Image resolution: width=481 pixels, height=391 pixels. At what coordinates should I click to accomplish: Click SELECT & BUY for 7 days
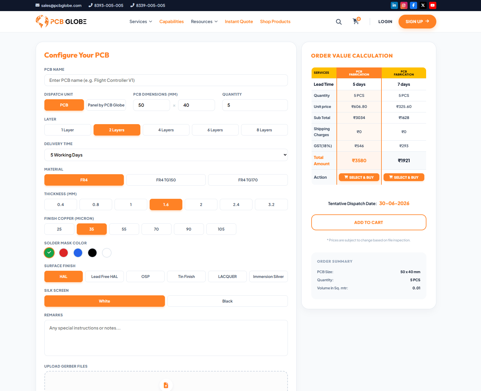(x=404, y=177)
